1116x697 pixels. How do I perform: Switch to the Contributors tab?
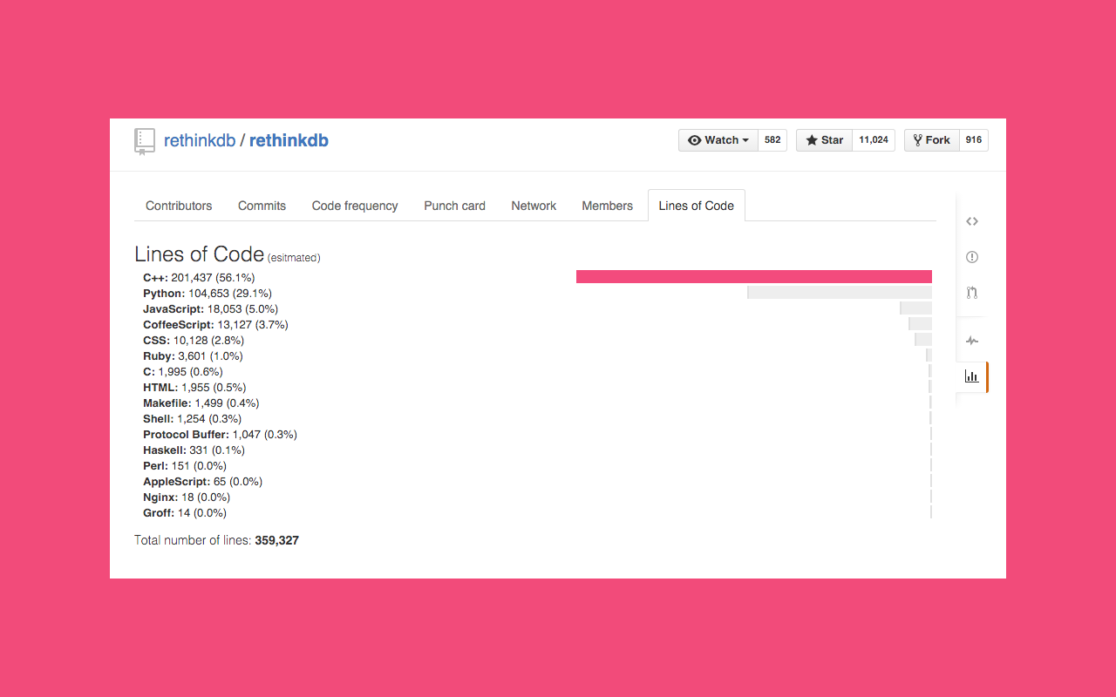(x=179, y=206)
